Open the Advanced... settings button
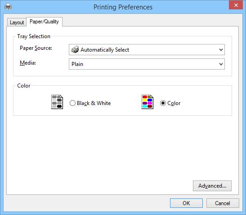This screenshot has width=246, height=215. [212, 186]
